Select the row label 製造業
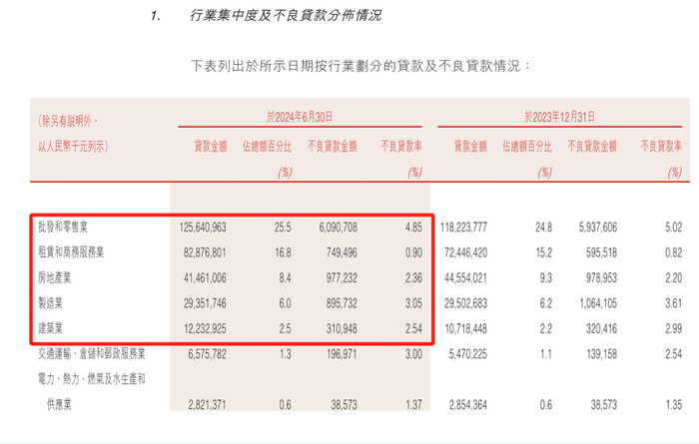The image size is (699, 444). pos(50,303)
